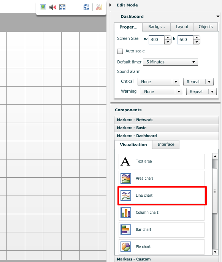Select the Area chart component icon
The height and width of the screenshot is (262, 222).
click(126, 178)
